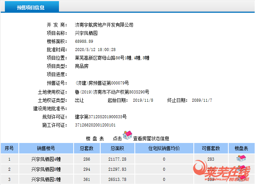This screenshot has width=255, height=185.
Task: Select approval time 2020/5/12 18:00:28
Action: tap(95, 50)
